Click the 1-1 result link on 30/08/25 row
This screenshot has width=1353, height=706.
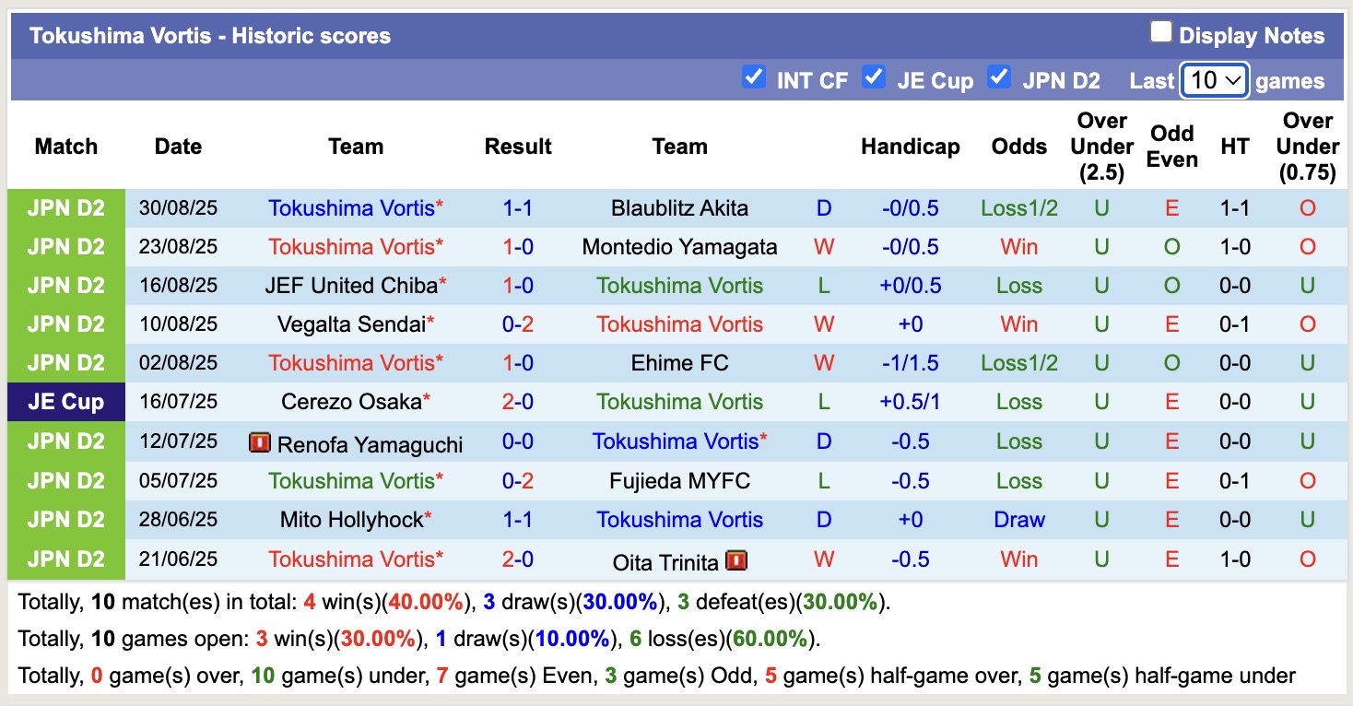click(518, 207)
